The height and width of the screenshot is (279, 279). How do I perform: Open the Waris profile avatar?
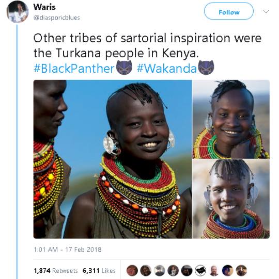[x=18, y=12]
